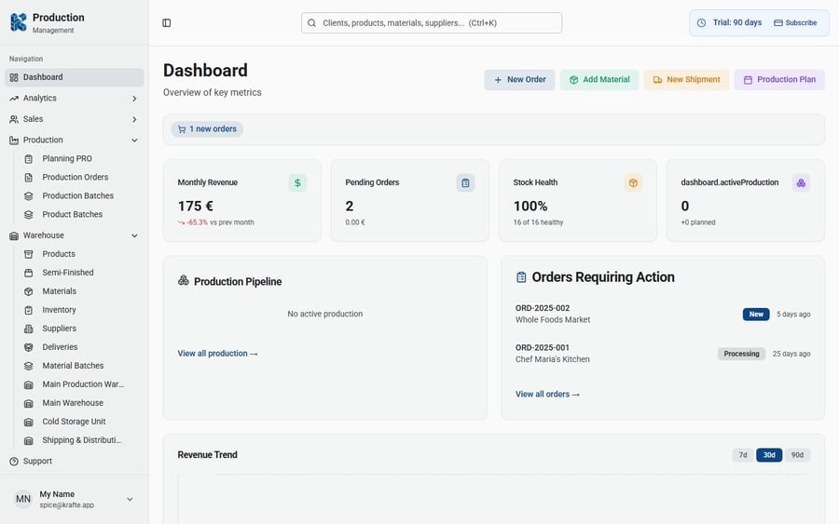The height and width of the screenshot is (524, 839).
Task: Follow the View all orders link
Action: tap(547, 395)
